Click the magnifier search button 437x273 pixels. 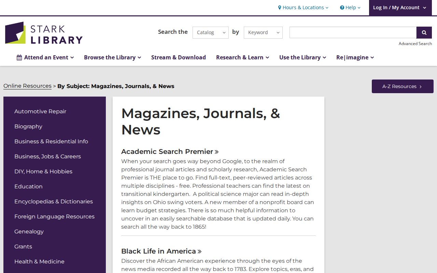[424, 32]
